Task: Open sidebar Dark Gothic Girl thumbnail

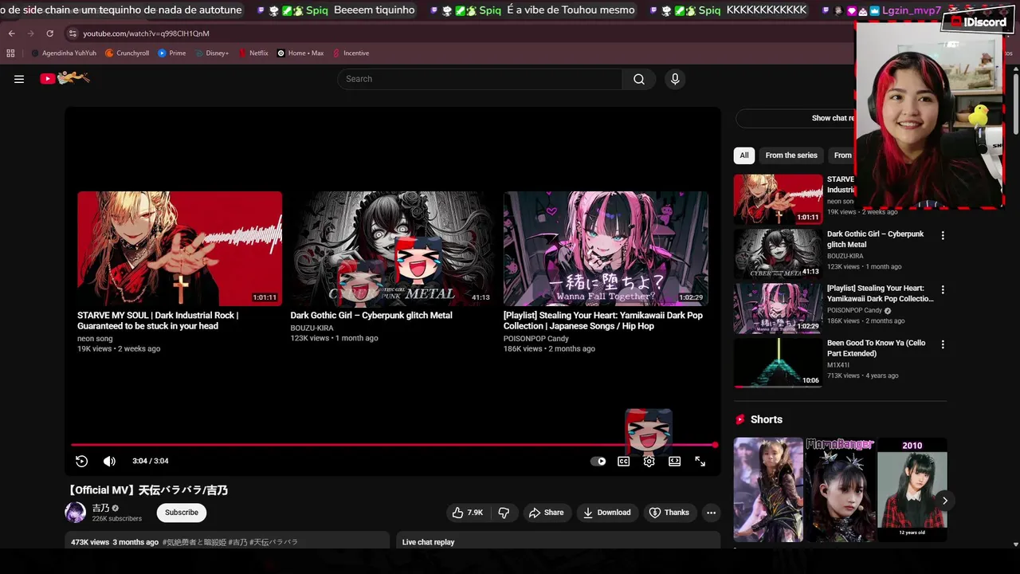Action: click(x=778, y=254)
